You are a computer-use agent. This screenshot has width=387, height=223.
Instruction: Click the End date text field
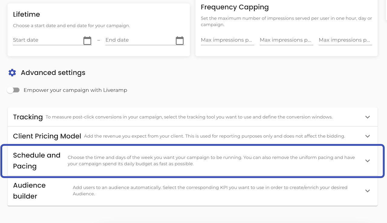point(139,40)
